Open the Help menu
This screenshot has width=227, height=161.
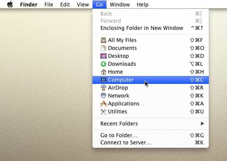click(142, 5)
